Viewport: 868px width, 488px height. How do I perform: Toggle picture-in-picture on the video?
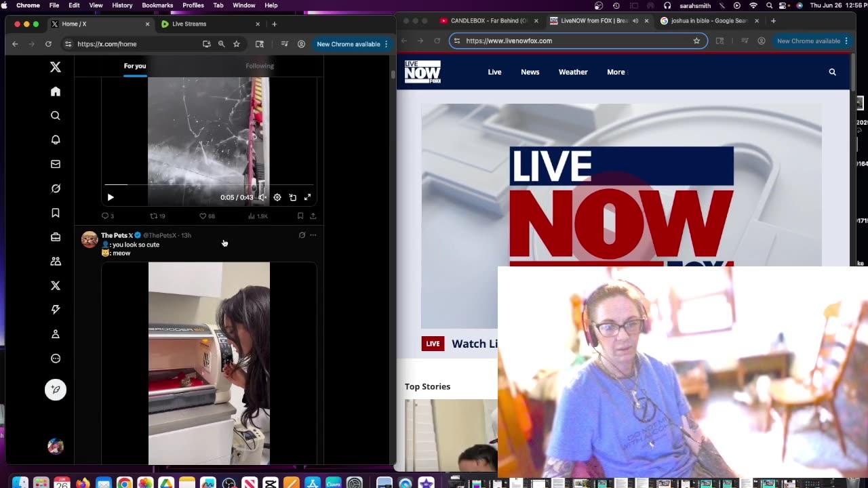(293, 197)
